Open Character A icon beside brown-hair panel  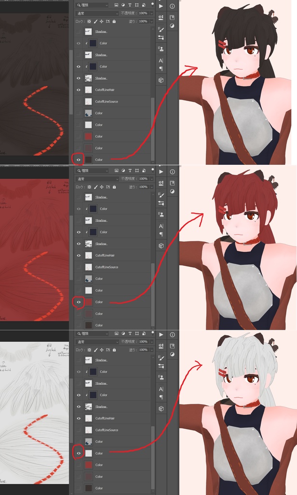tap(161, 60)
